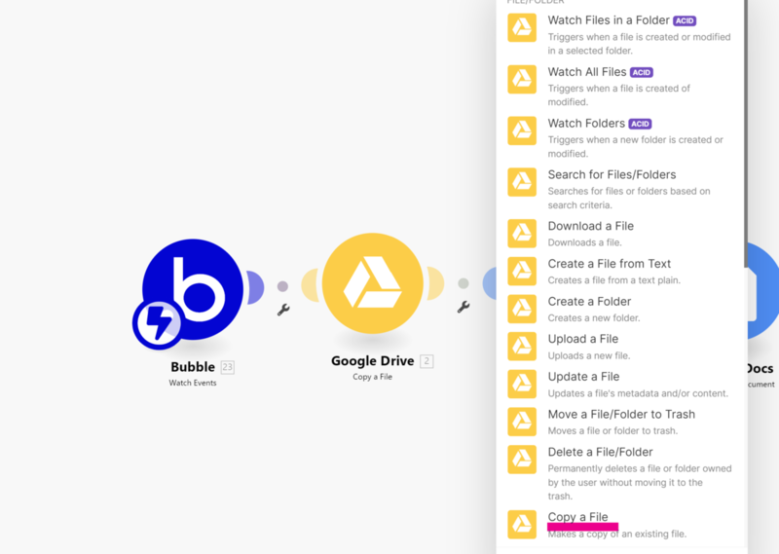The width and height of the screenshot is (779, 554).
Task: Click route dot between Bubble and Google Drive
Action: pyautogui.click(x=282, y=286)
